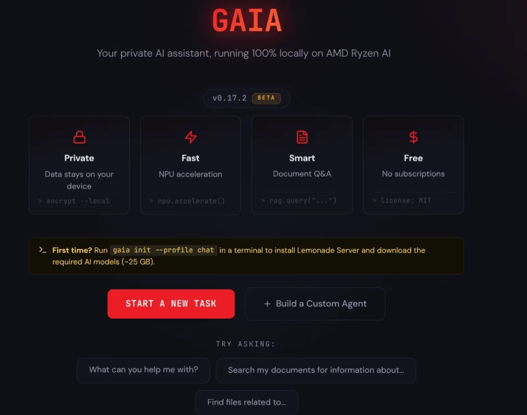Click the gaia init --profile chat command
The height and width of the screenshot is (415, 527).
tap(163, 250)
